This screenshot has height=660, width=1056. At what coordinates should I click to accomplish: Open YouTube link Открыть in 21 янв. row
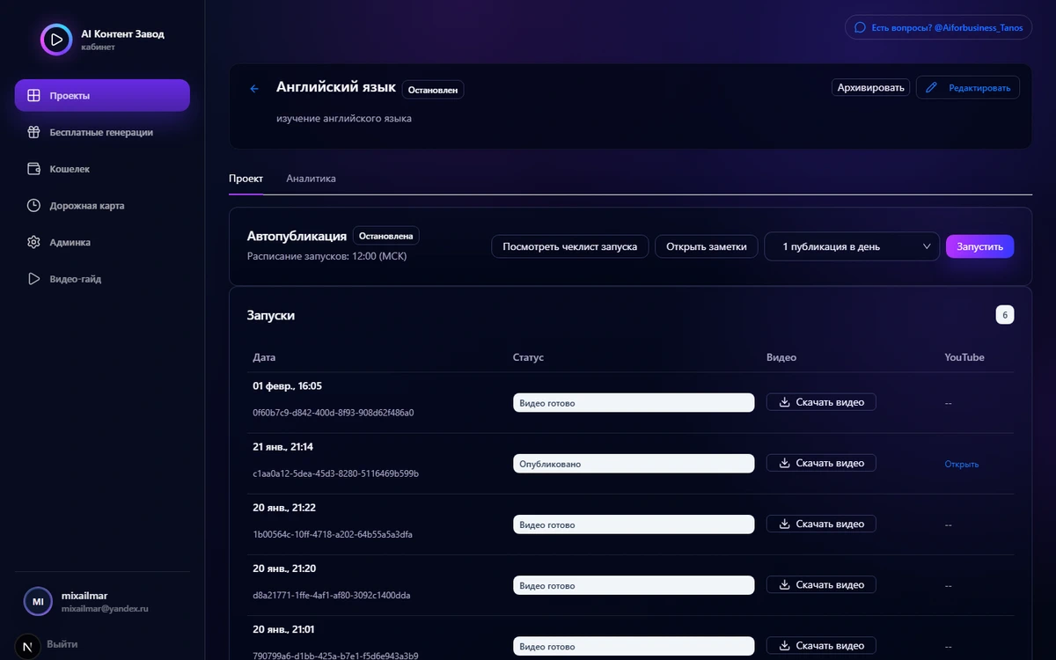click(x=962, y=464)
